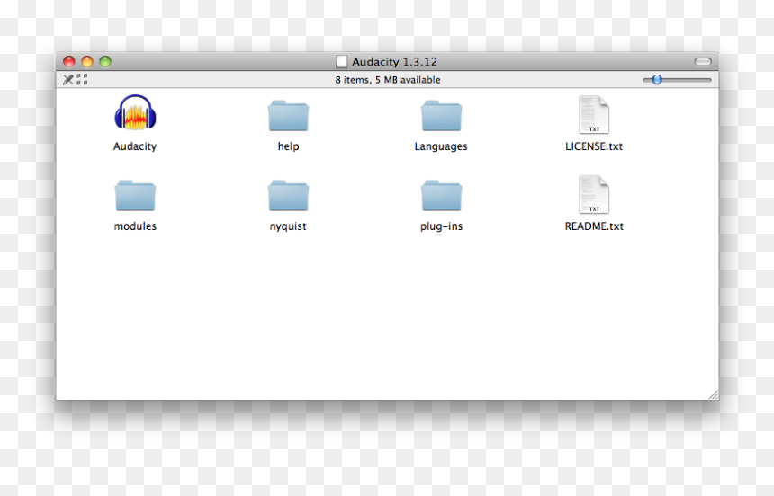The width and height of the screenshot is (774, 496).
Task: Click the 'nyquist' folder name label
Action: click(288, 226)
